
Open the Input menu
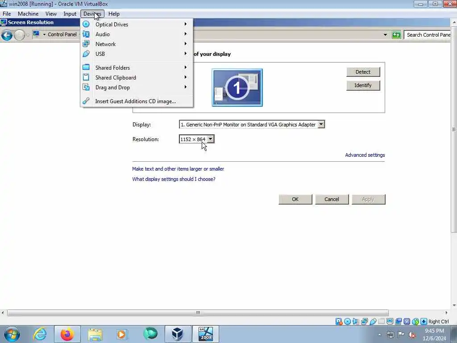point(70,14)
